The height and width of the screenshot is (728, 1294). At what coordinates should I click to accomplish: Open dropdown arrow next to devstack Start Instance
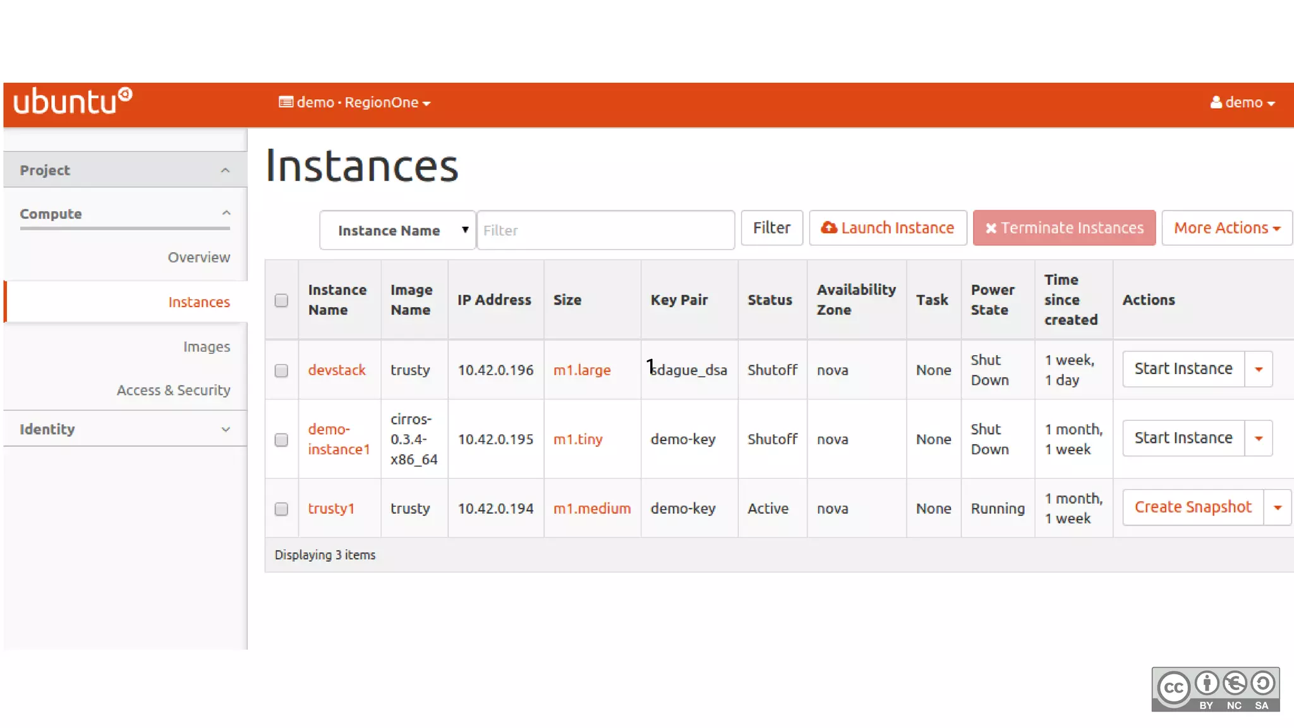tap(1259, 369)
